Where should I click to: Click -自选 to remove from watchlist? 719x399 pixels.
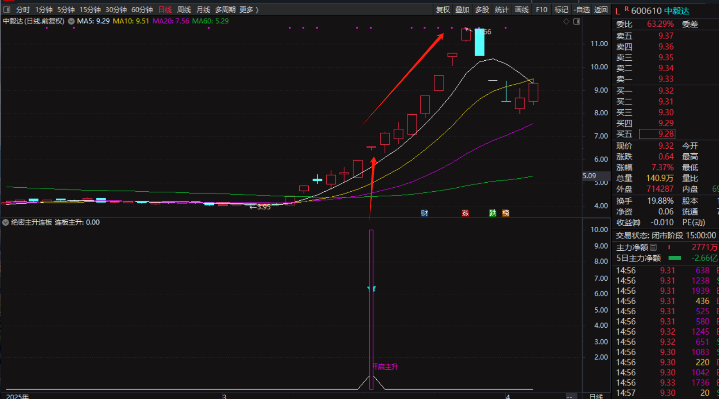click(582, 10)
